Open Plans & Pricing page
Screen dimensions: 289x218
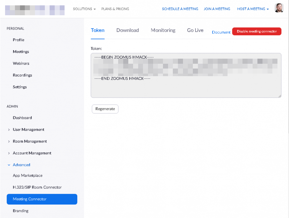tap(115, 9)
